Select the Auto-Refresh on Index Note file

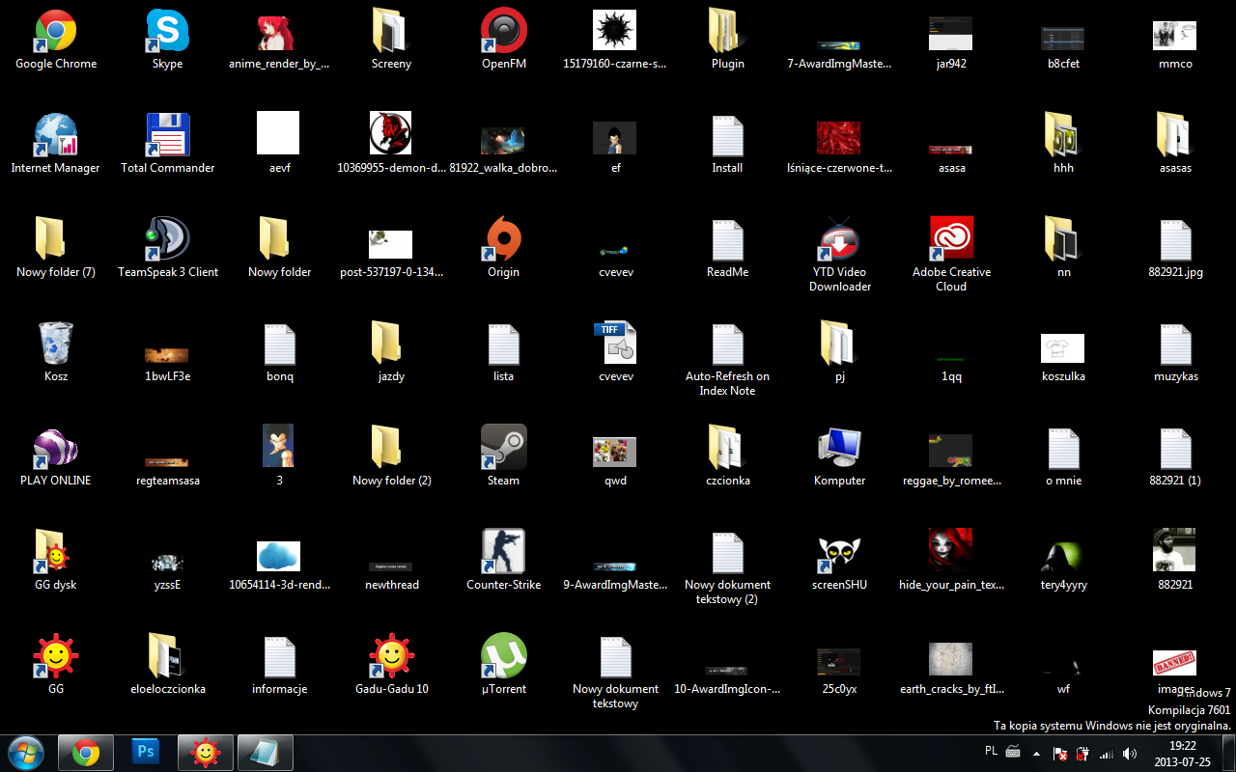[x=728, y=345]
